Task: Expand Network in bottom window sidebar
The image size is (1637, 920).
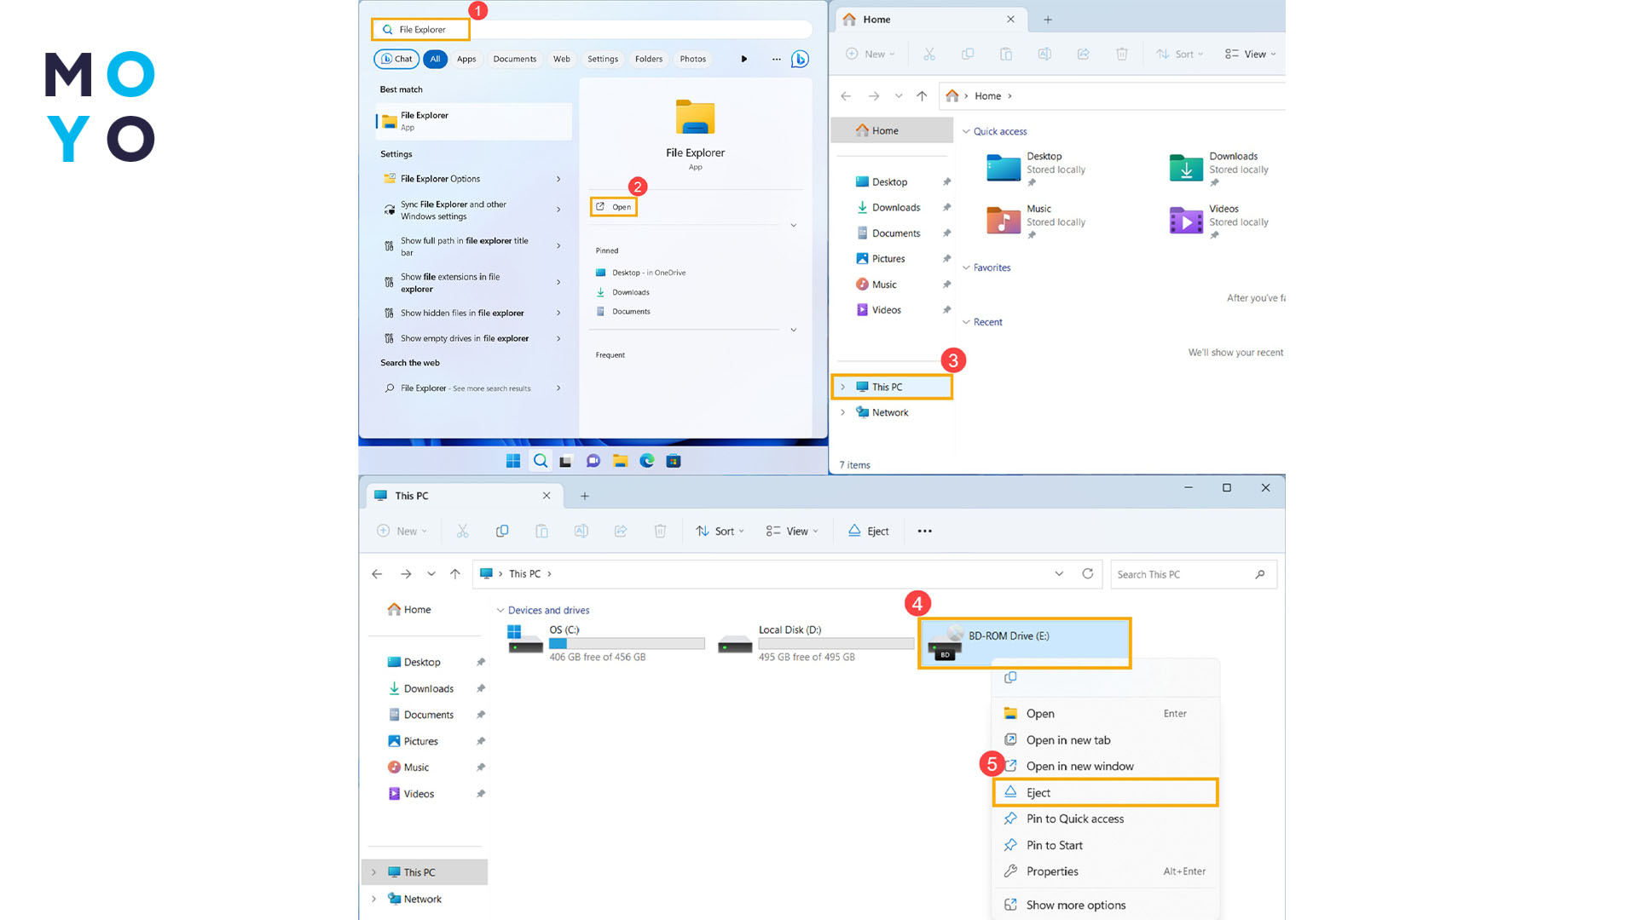Action: point(373,899)
